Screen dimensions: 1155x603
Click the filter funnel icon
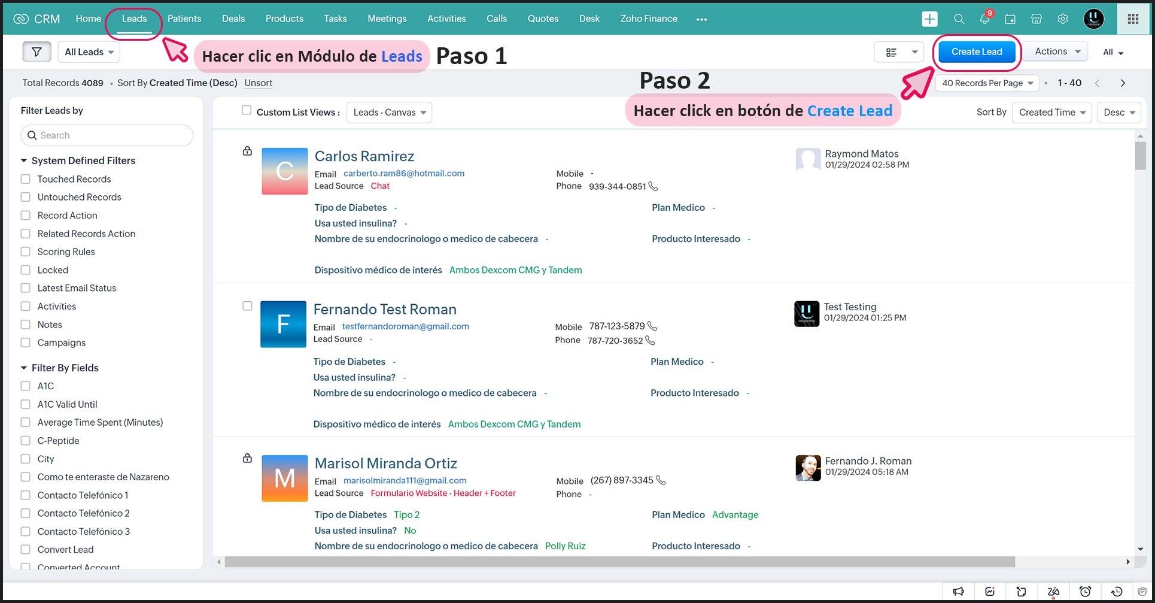tap(37, 52)
